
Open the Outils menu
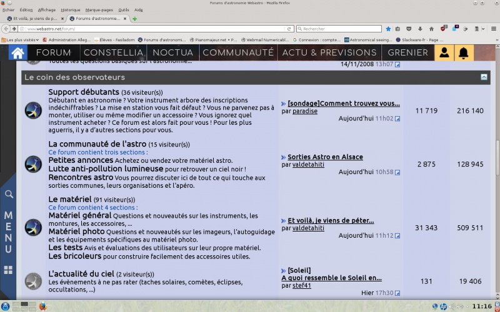[x=124, y=10]
